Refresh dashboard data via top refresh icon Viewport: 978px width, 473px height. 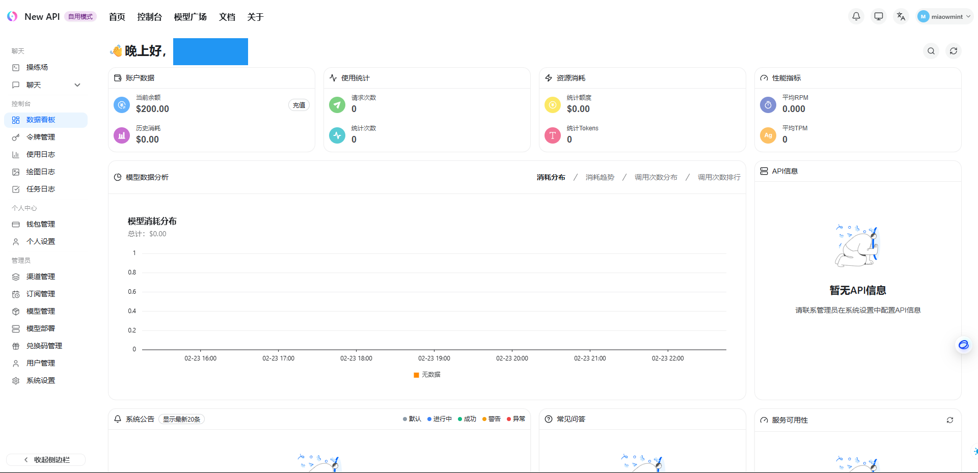954,51
